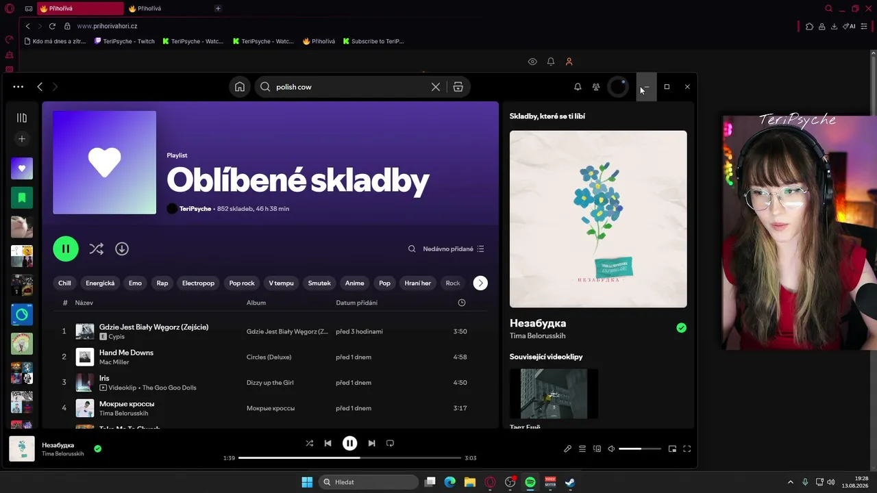This screenshot has width=877, height=493.
Task: Skip to next track
Action: (x=371, y=443)
